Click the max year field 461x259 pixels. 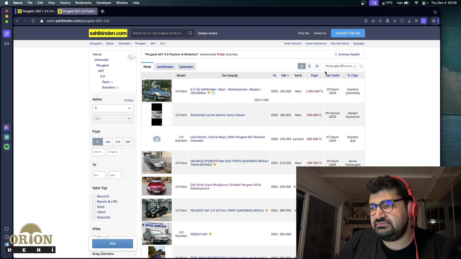(x=115, y=175)
